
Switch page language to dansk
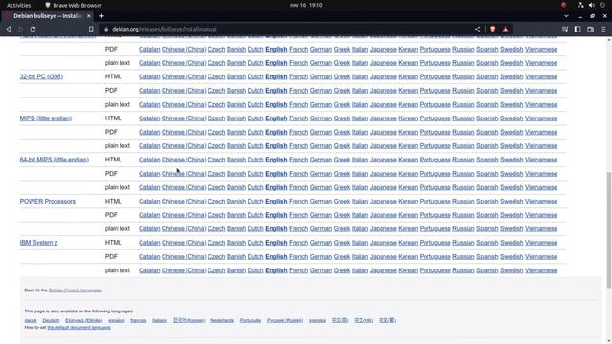point(31,320)
